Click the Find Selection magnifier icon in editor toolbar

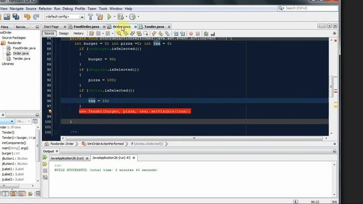(x=119, y=33)
